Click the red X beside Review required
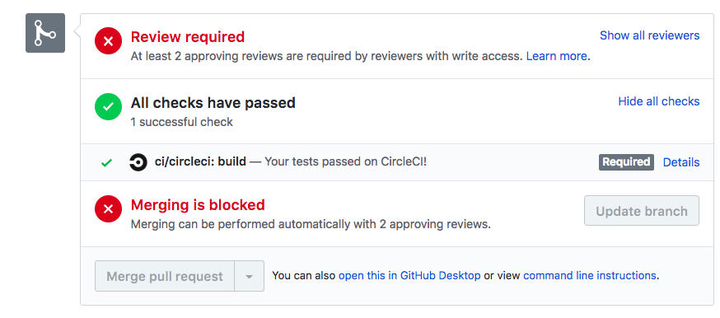Viewport: 720px width, 318px height. pos(109,41)
